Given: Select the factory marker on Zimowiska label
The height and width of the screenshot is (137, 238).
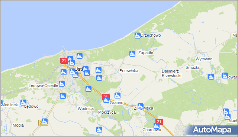Looking at the screenshot, I should point(141,106).
